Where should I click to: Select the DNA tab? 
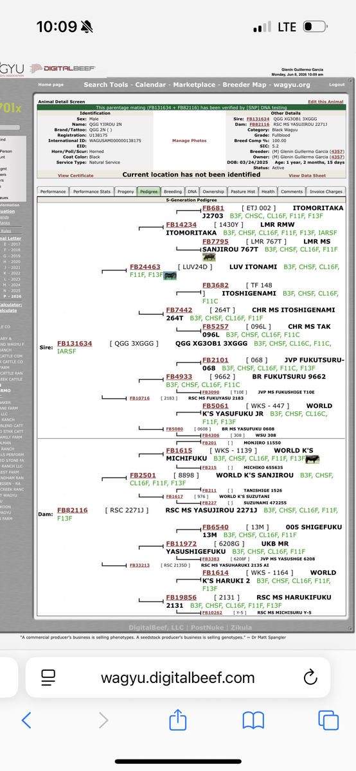[x=191, y=191]
